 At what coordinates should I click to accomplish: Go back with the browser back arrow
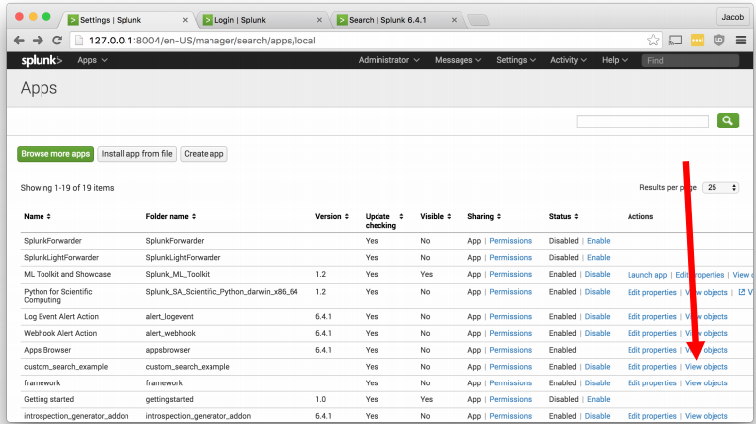tap(19, 41)
